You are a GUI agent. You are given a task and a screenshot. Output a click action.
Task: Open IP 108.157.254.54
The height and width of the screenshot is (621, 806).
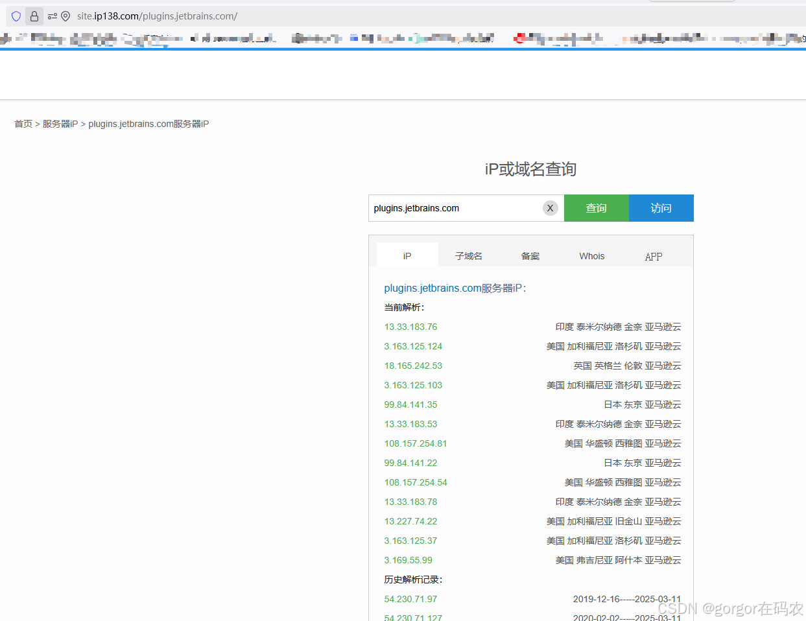click(416, 482)
